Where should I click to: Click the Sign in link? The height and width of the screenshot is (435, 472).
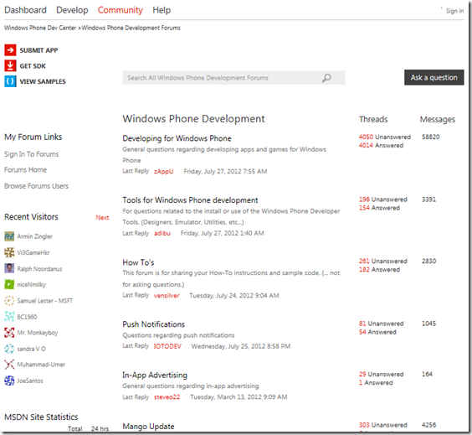(x=454, y=11)
